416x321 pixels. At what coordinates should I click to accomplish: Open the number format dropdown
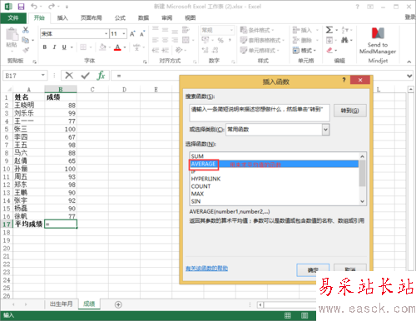click(231, 30)
